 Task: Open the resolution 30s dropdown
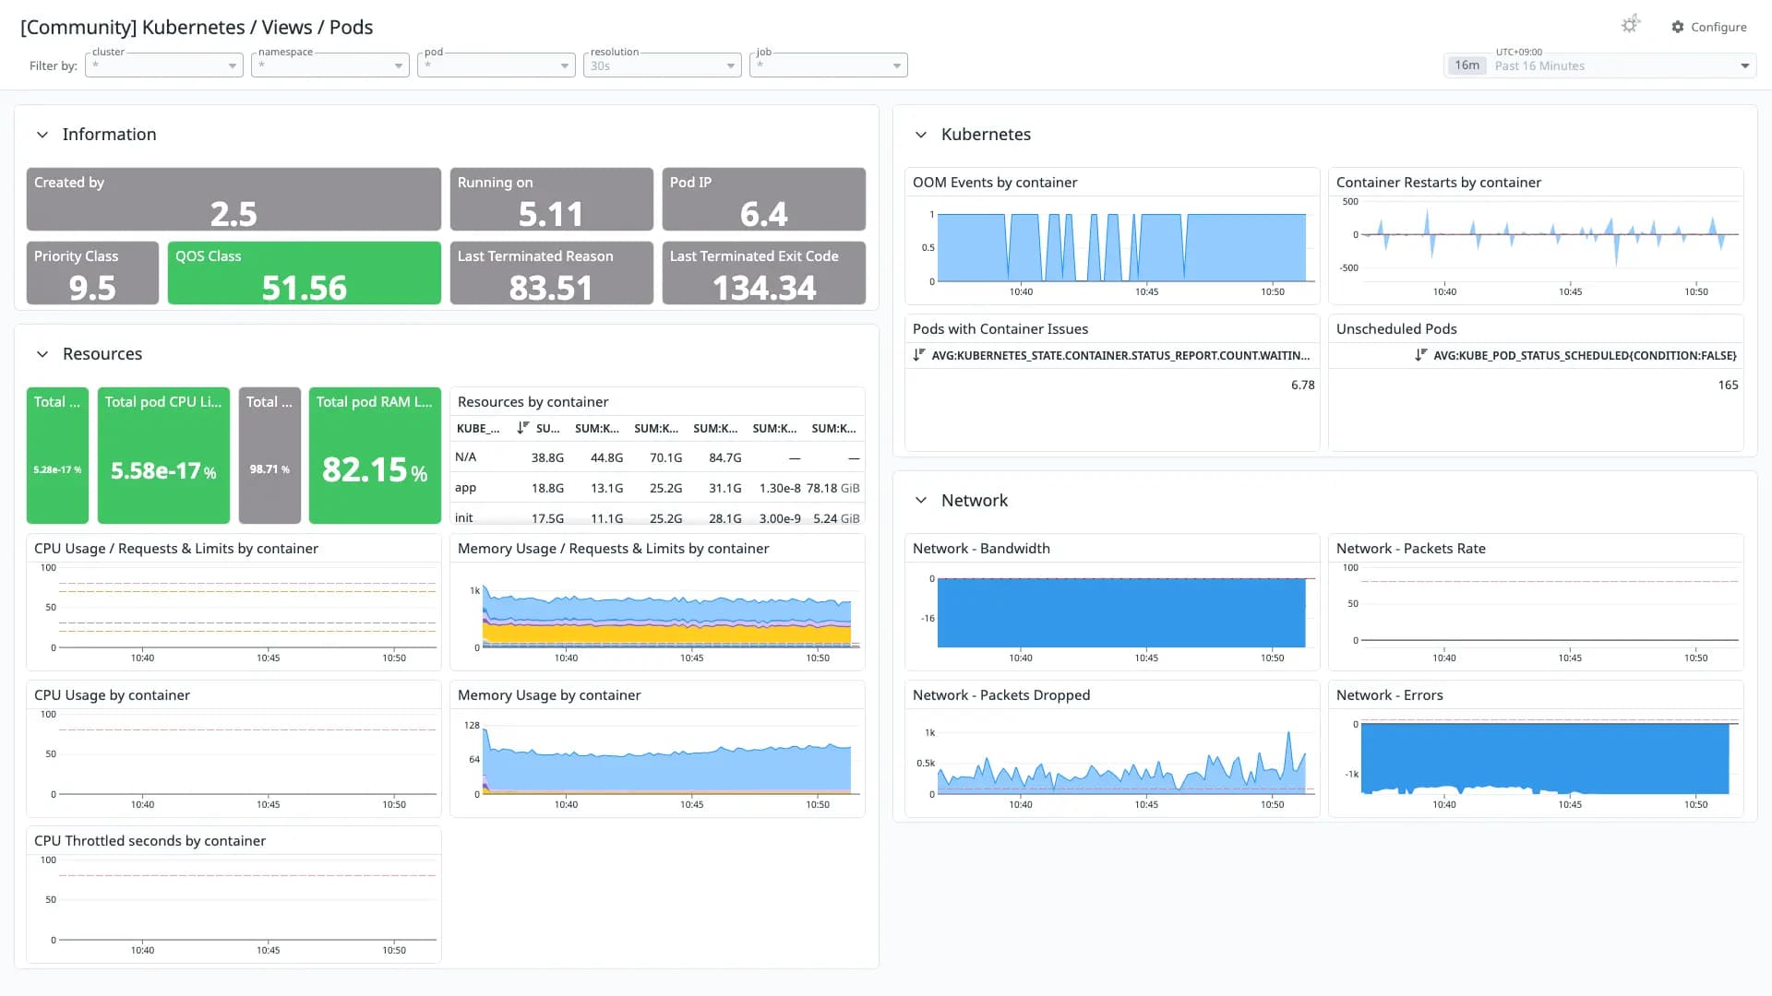[663, 65]
